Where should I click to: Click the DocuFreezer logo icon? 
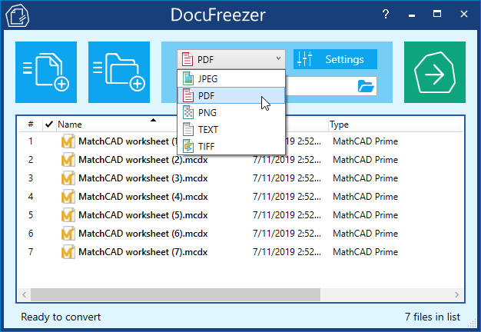click(x=18, y=15)
